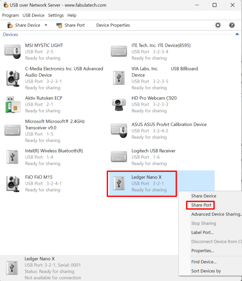Click C-Media USB Advanced Audio Device name
Screen dimensions: 242x281
click(64, 72)
